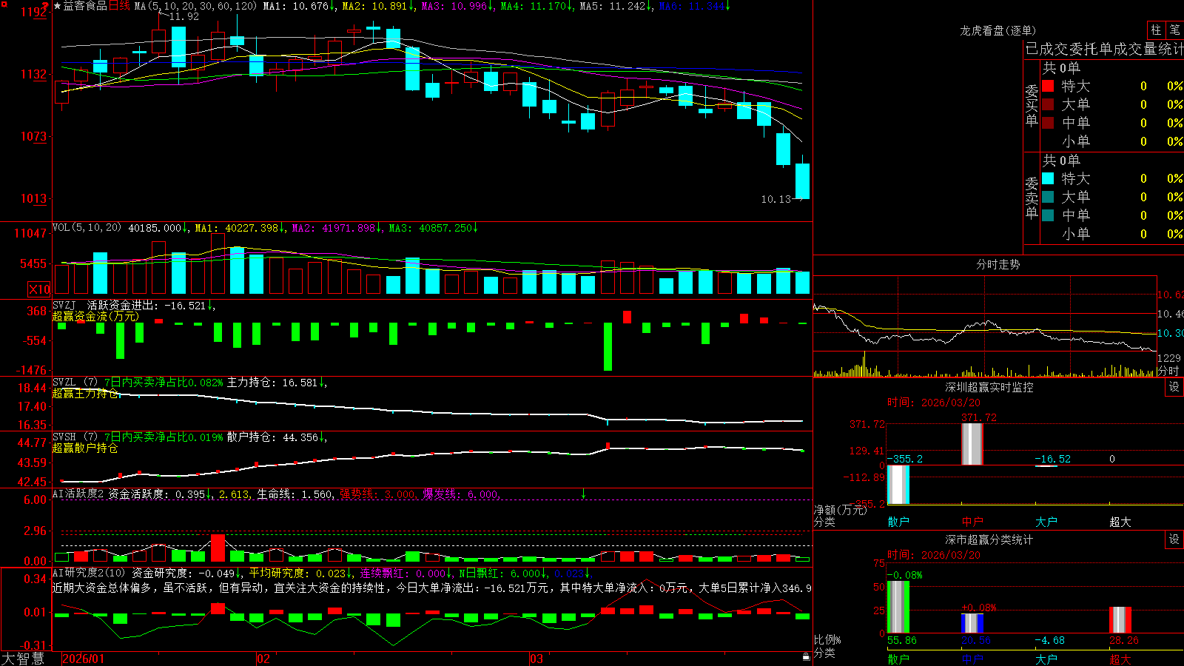This screenshot has width=1184, height=666.
Task: Click the 11.92 high price label
Action: 184,16
